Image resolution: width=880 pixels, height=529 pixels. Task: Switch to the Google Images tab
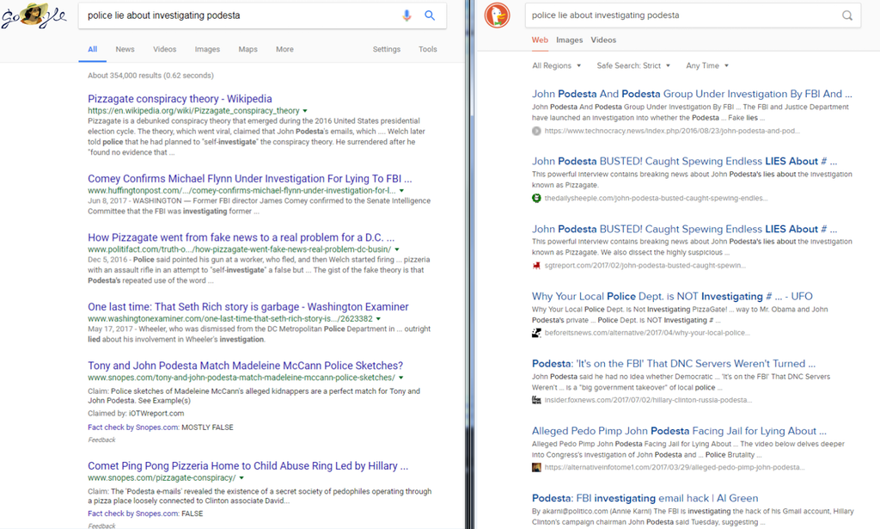(207, 49)
